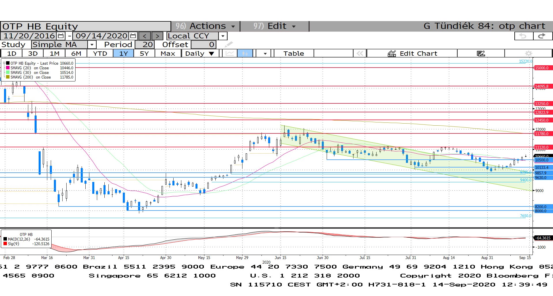
Task: Click the 7650.0 cyan level label
Action: pyautogui.click(x=526, y=216)
